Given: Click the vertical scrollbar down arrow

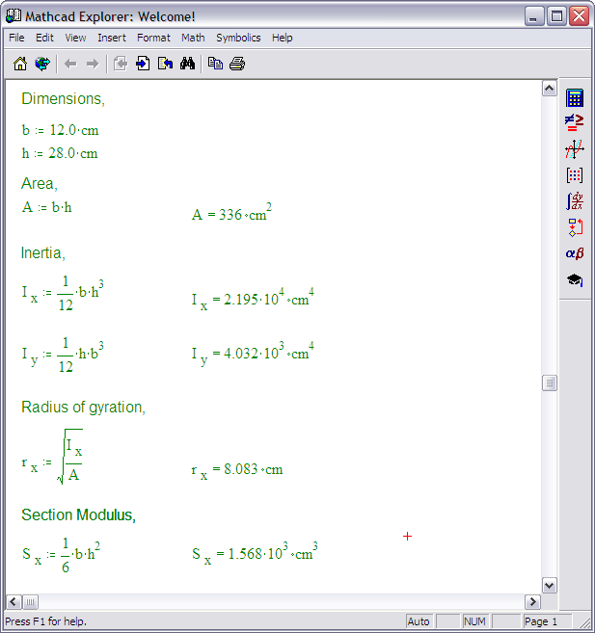Looking at the screenshot, I should click(x=550, y=586).
